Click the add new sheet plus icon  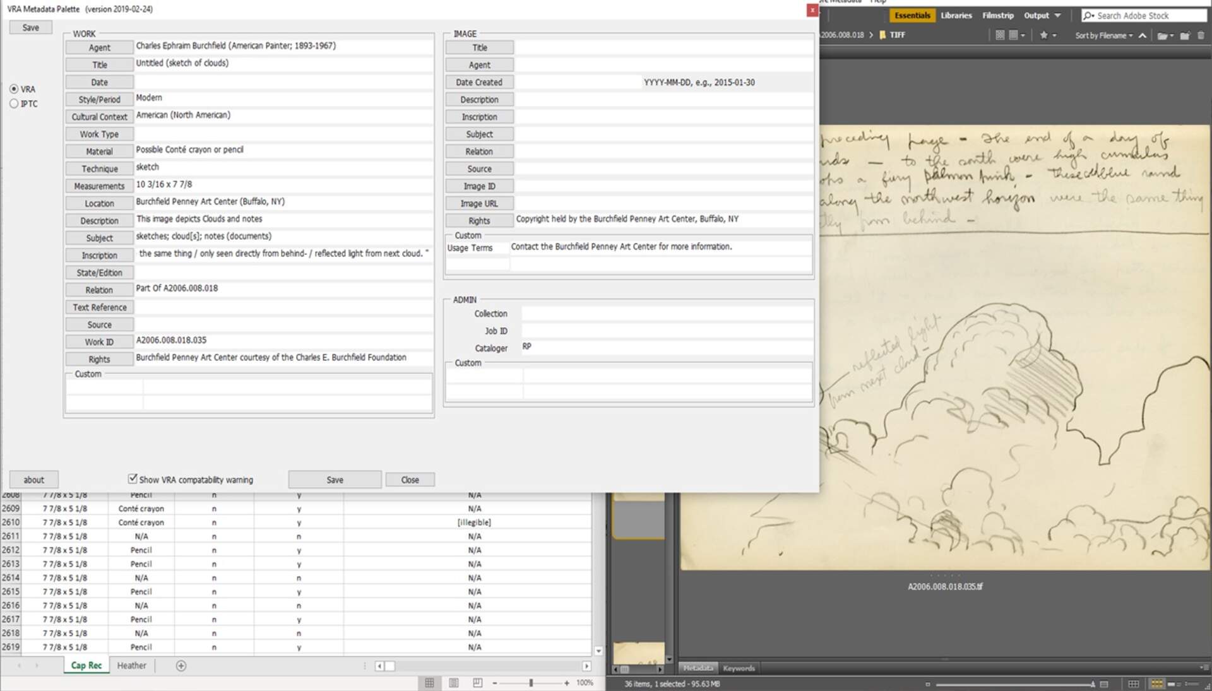point(181,666)
